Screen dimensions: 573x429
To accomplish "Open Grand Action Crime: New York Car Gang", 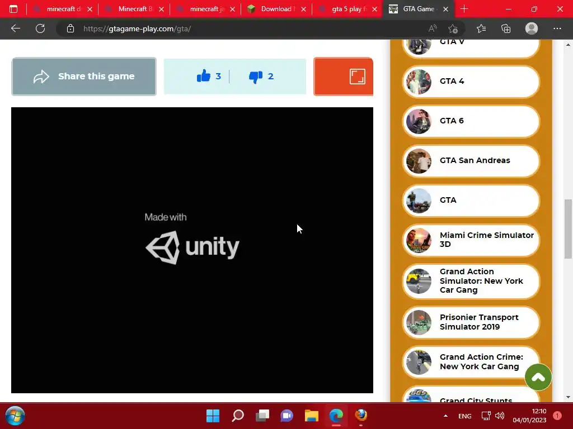I will tap(471, 362).
